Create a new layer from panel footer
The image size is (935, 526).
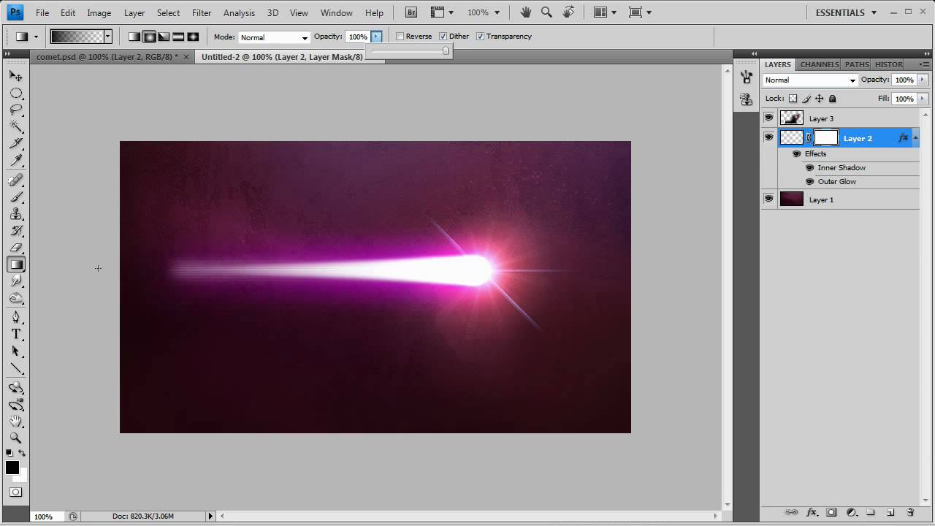click(x=890, y=513)
